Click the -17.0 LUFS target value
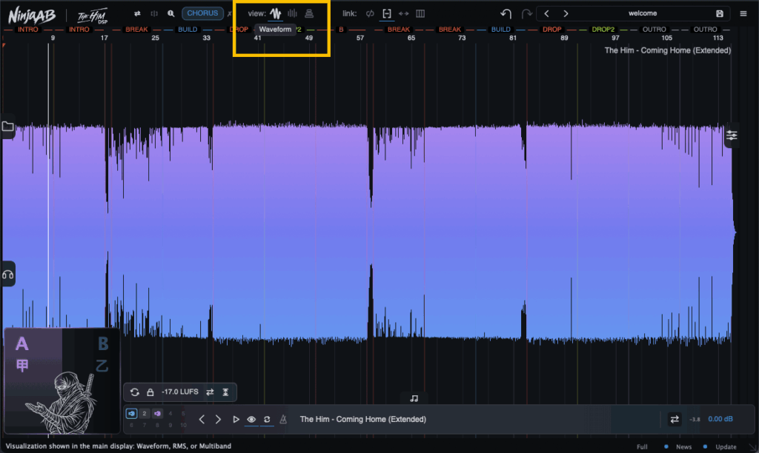 pyautogui.click(x=179, y=392)
